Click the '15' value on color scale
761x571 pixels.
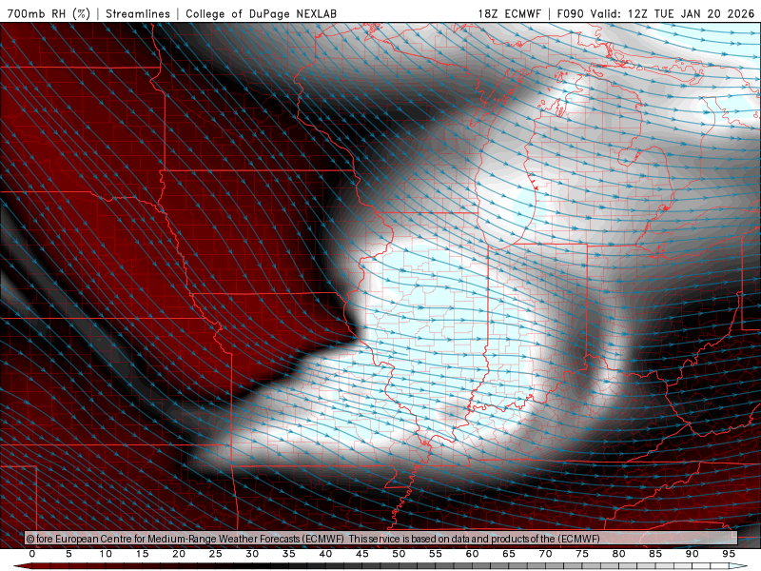[142, 554]
